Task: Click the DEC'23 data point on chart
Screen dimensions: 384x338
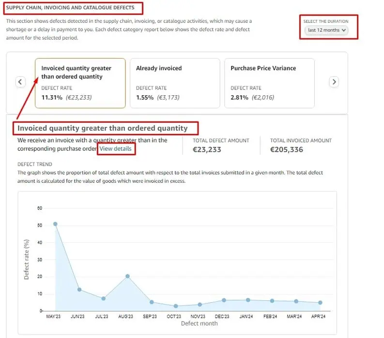Action: click(224, 300)
